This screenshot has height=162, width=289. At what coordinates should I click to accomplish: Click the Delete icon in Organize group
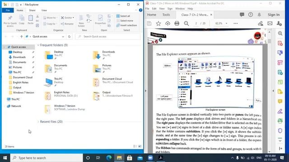[x=62, y=18]
